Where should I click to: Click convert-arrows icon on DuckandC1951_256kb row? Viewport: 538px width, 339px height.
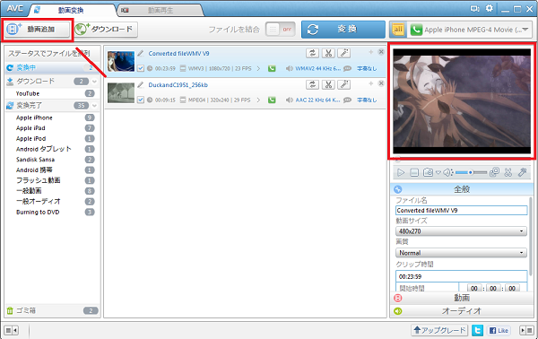(312, 84)
